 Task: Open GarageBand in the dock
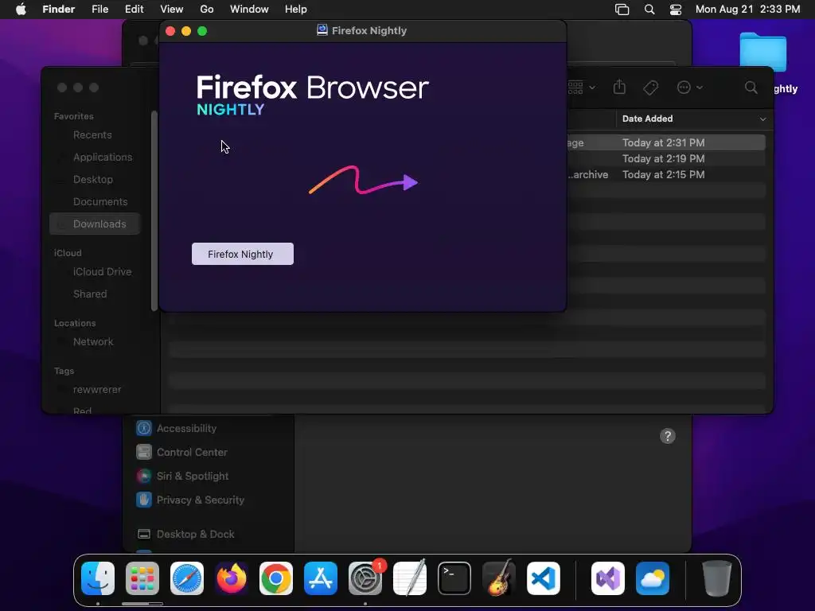499,578
